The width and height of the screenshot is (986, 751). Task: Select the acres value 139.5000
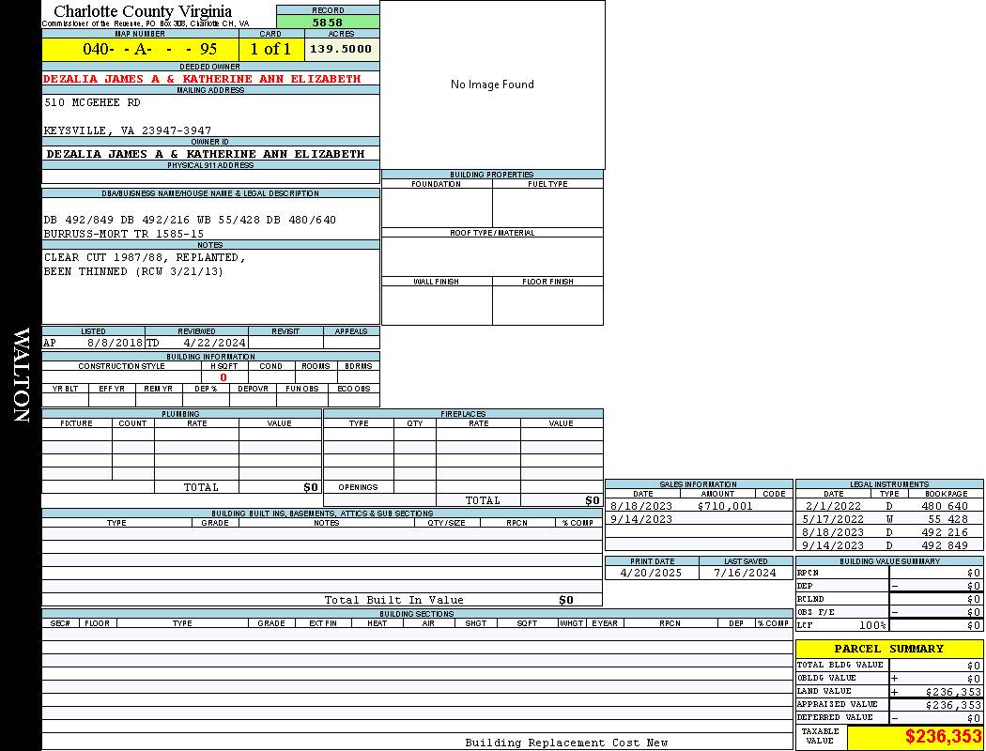click(341, 49)
